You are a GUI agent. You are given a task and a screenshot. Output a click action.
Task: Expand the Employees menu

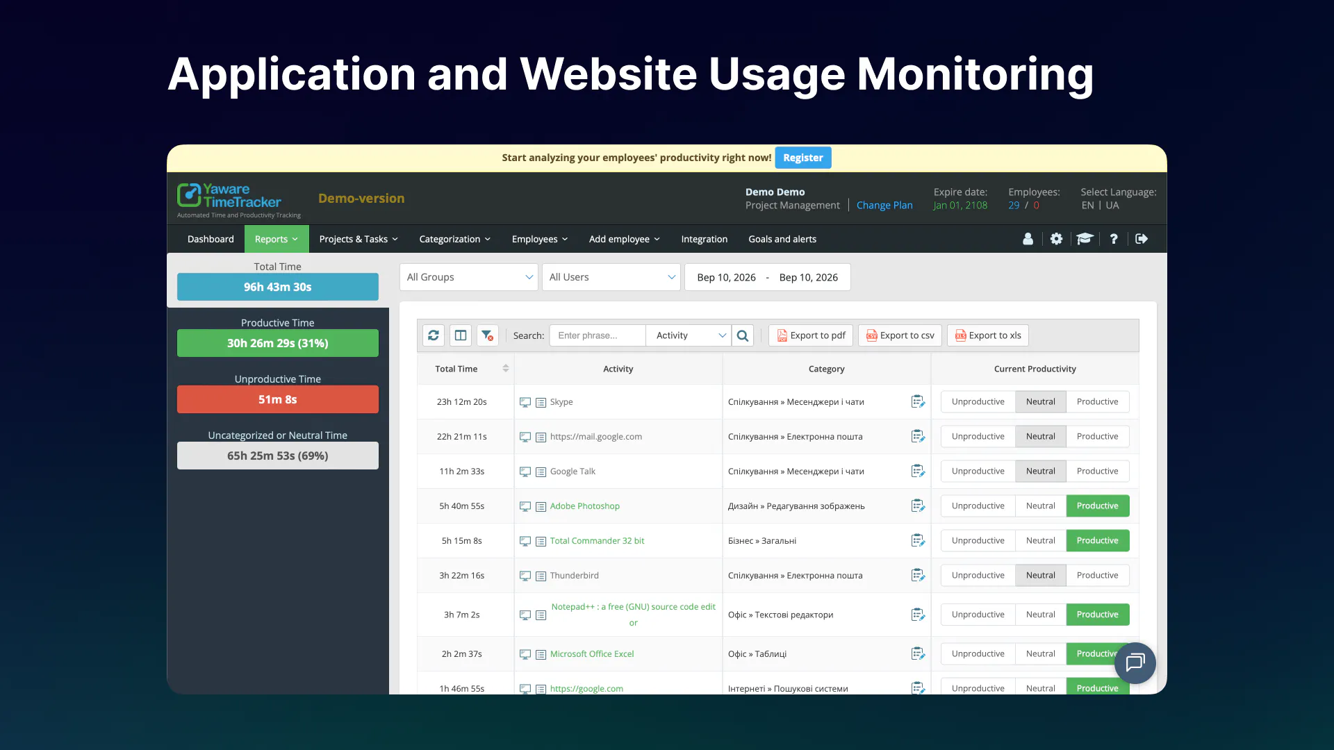coord(540,239)
